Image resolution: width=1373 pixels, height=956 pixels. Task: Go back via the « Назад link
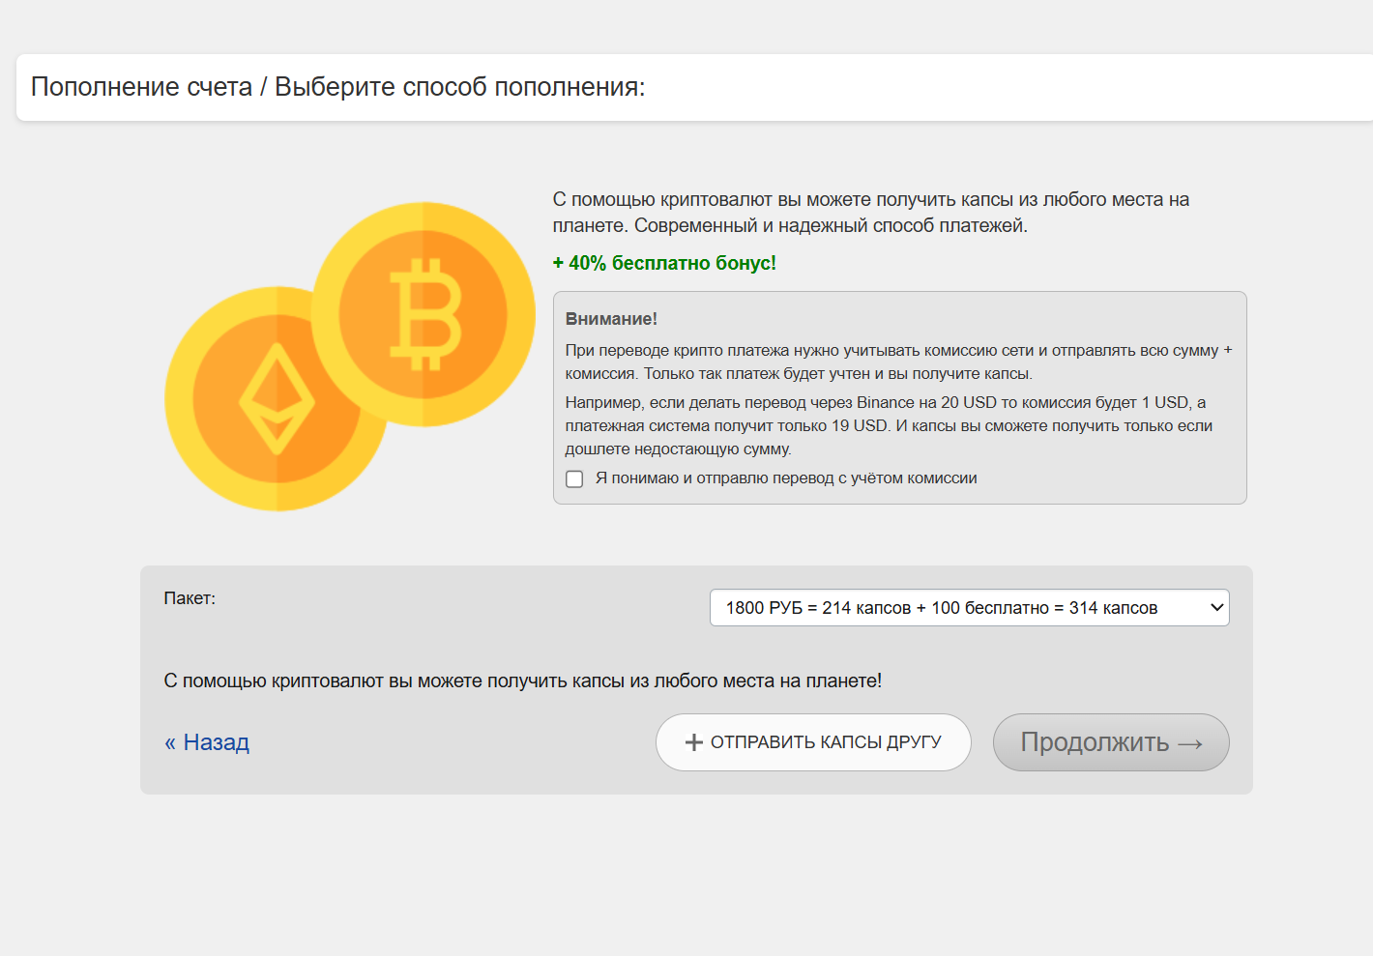pos(207,742)
